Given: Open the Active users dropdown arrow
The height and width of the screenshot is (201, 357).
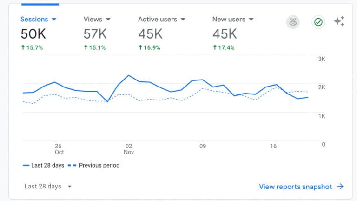Looking at the screenshot, I should coord(183,20).
